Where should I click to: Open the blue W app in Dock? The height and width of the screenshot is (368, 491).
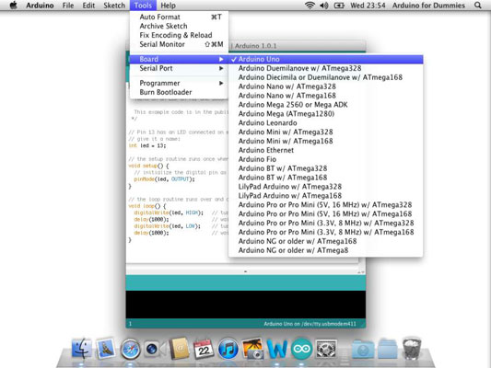276,349
